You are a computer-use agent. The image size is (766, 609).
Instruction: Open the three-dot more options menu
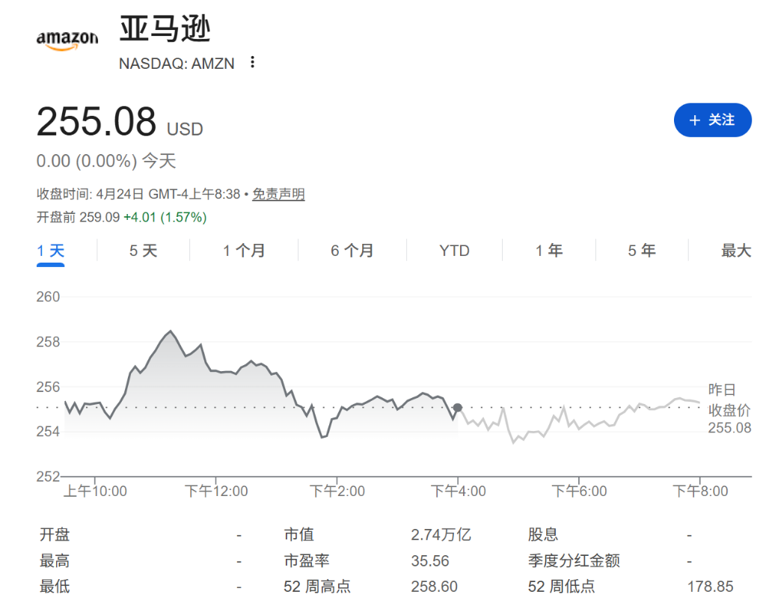[x=253, y=63]
